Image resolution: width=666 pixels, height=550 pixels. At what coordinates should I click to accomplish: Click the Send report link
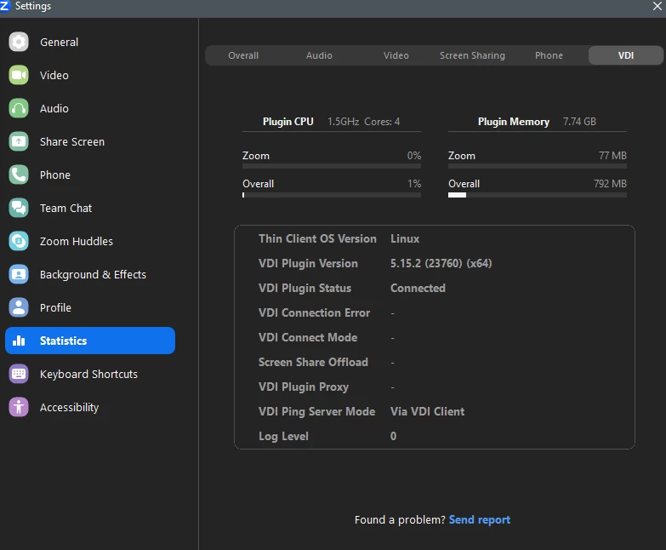click(x=480, y=519)
